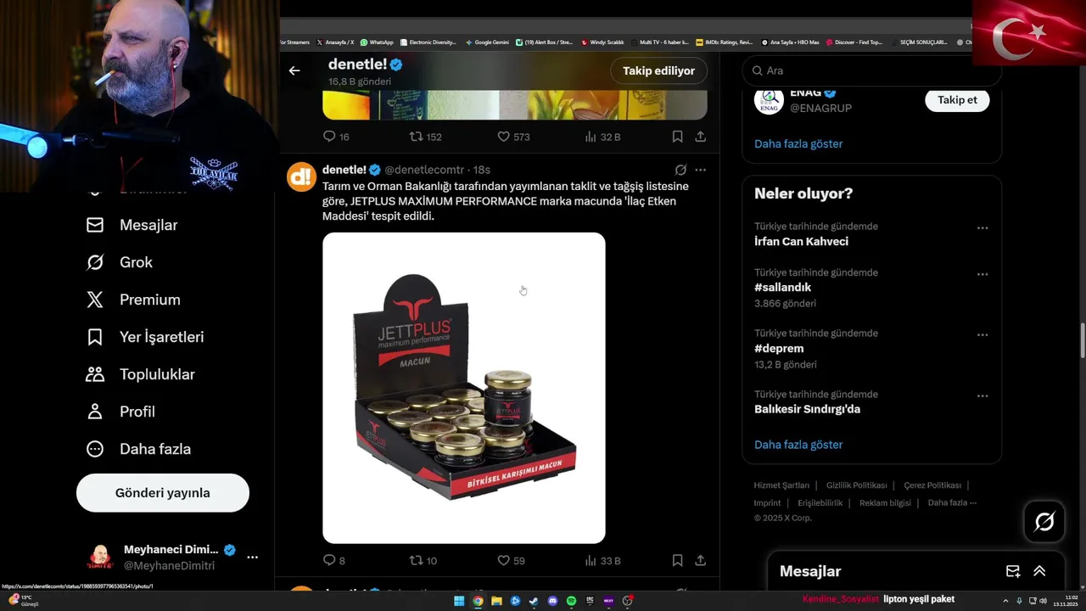Open the Windows Start menu
The width and height of the screenshot is (1086, 611).
(x=459, y=601)
